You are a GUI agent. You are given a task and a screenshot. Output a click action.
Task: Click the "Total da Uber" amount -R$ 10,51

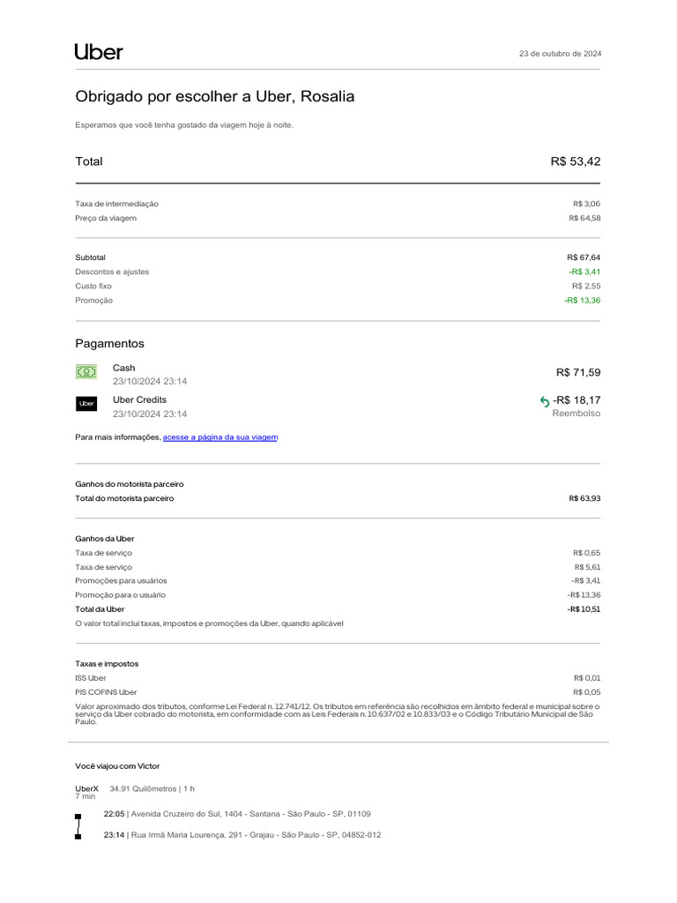coord(584,609)
